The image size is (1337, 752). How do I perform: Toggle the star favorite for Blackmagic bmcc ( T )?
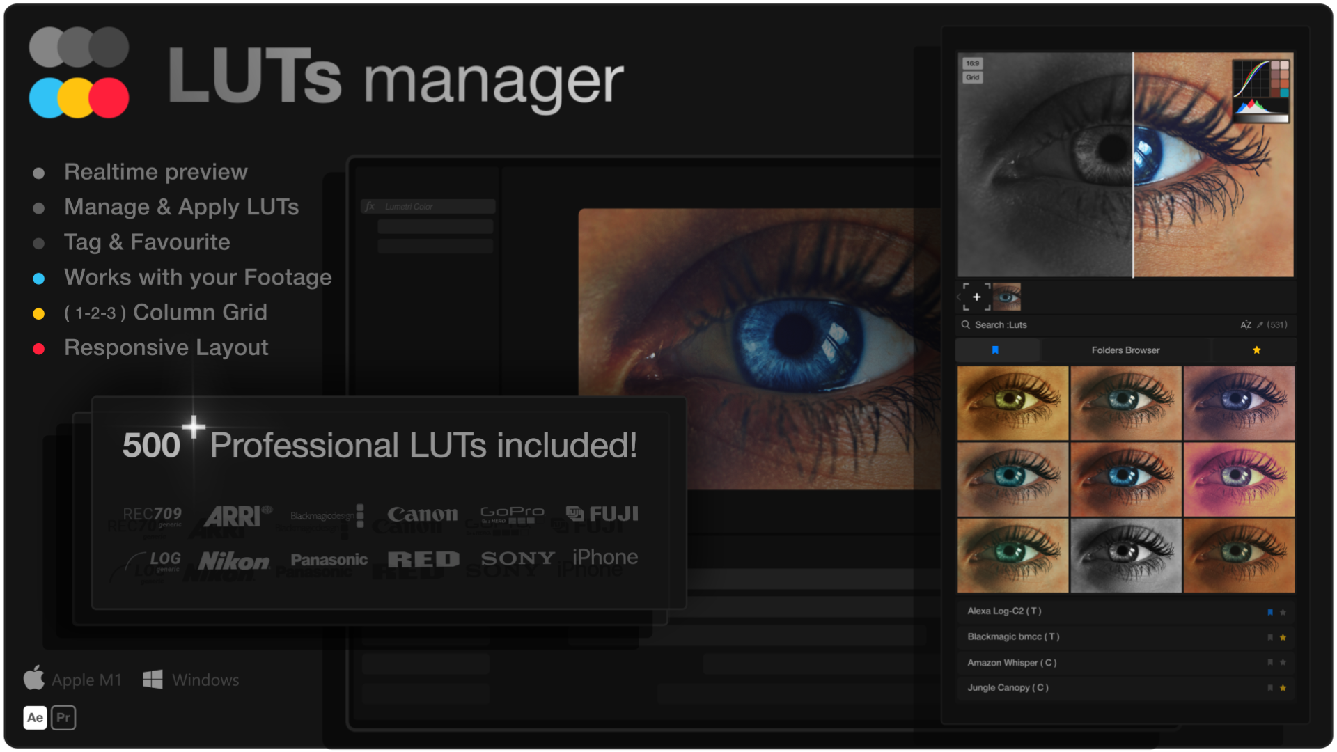coord(1282,636)
